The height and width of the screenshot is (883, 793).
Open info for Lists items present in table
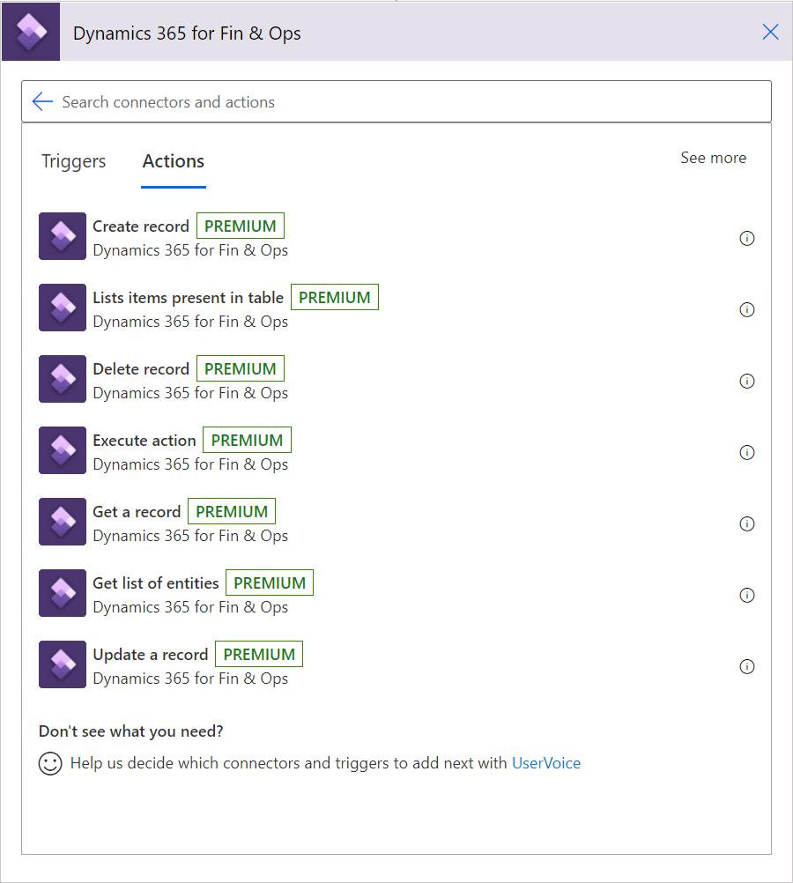[x=747, y=309]
